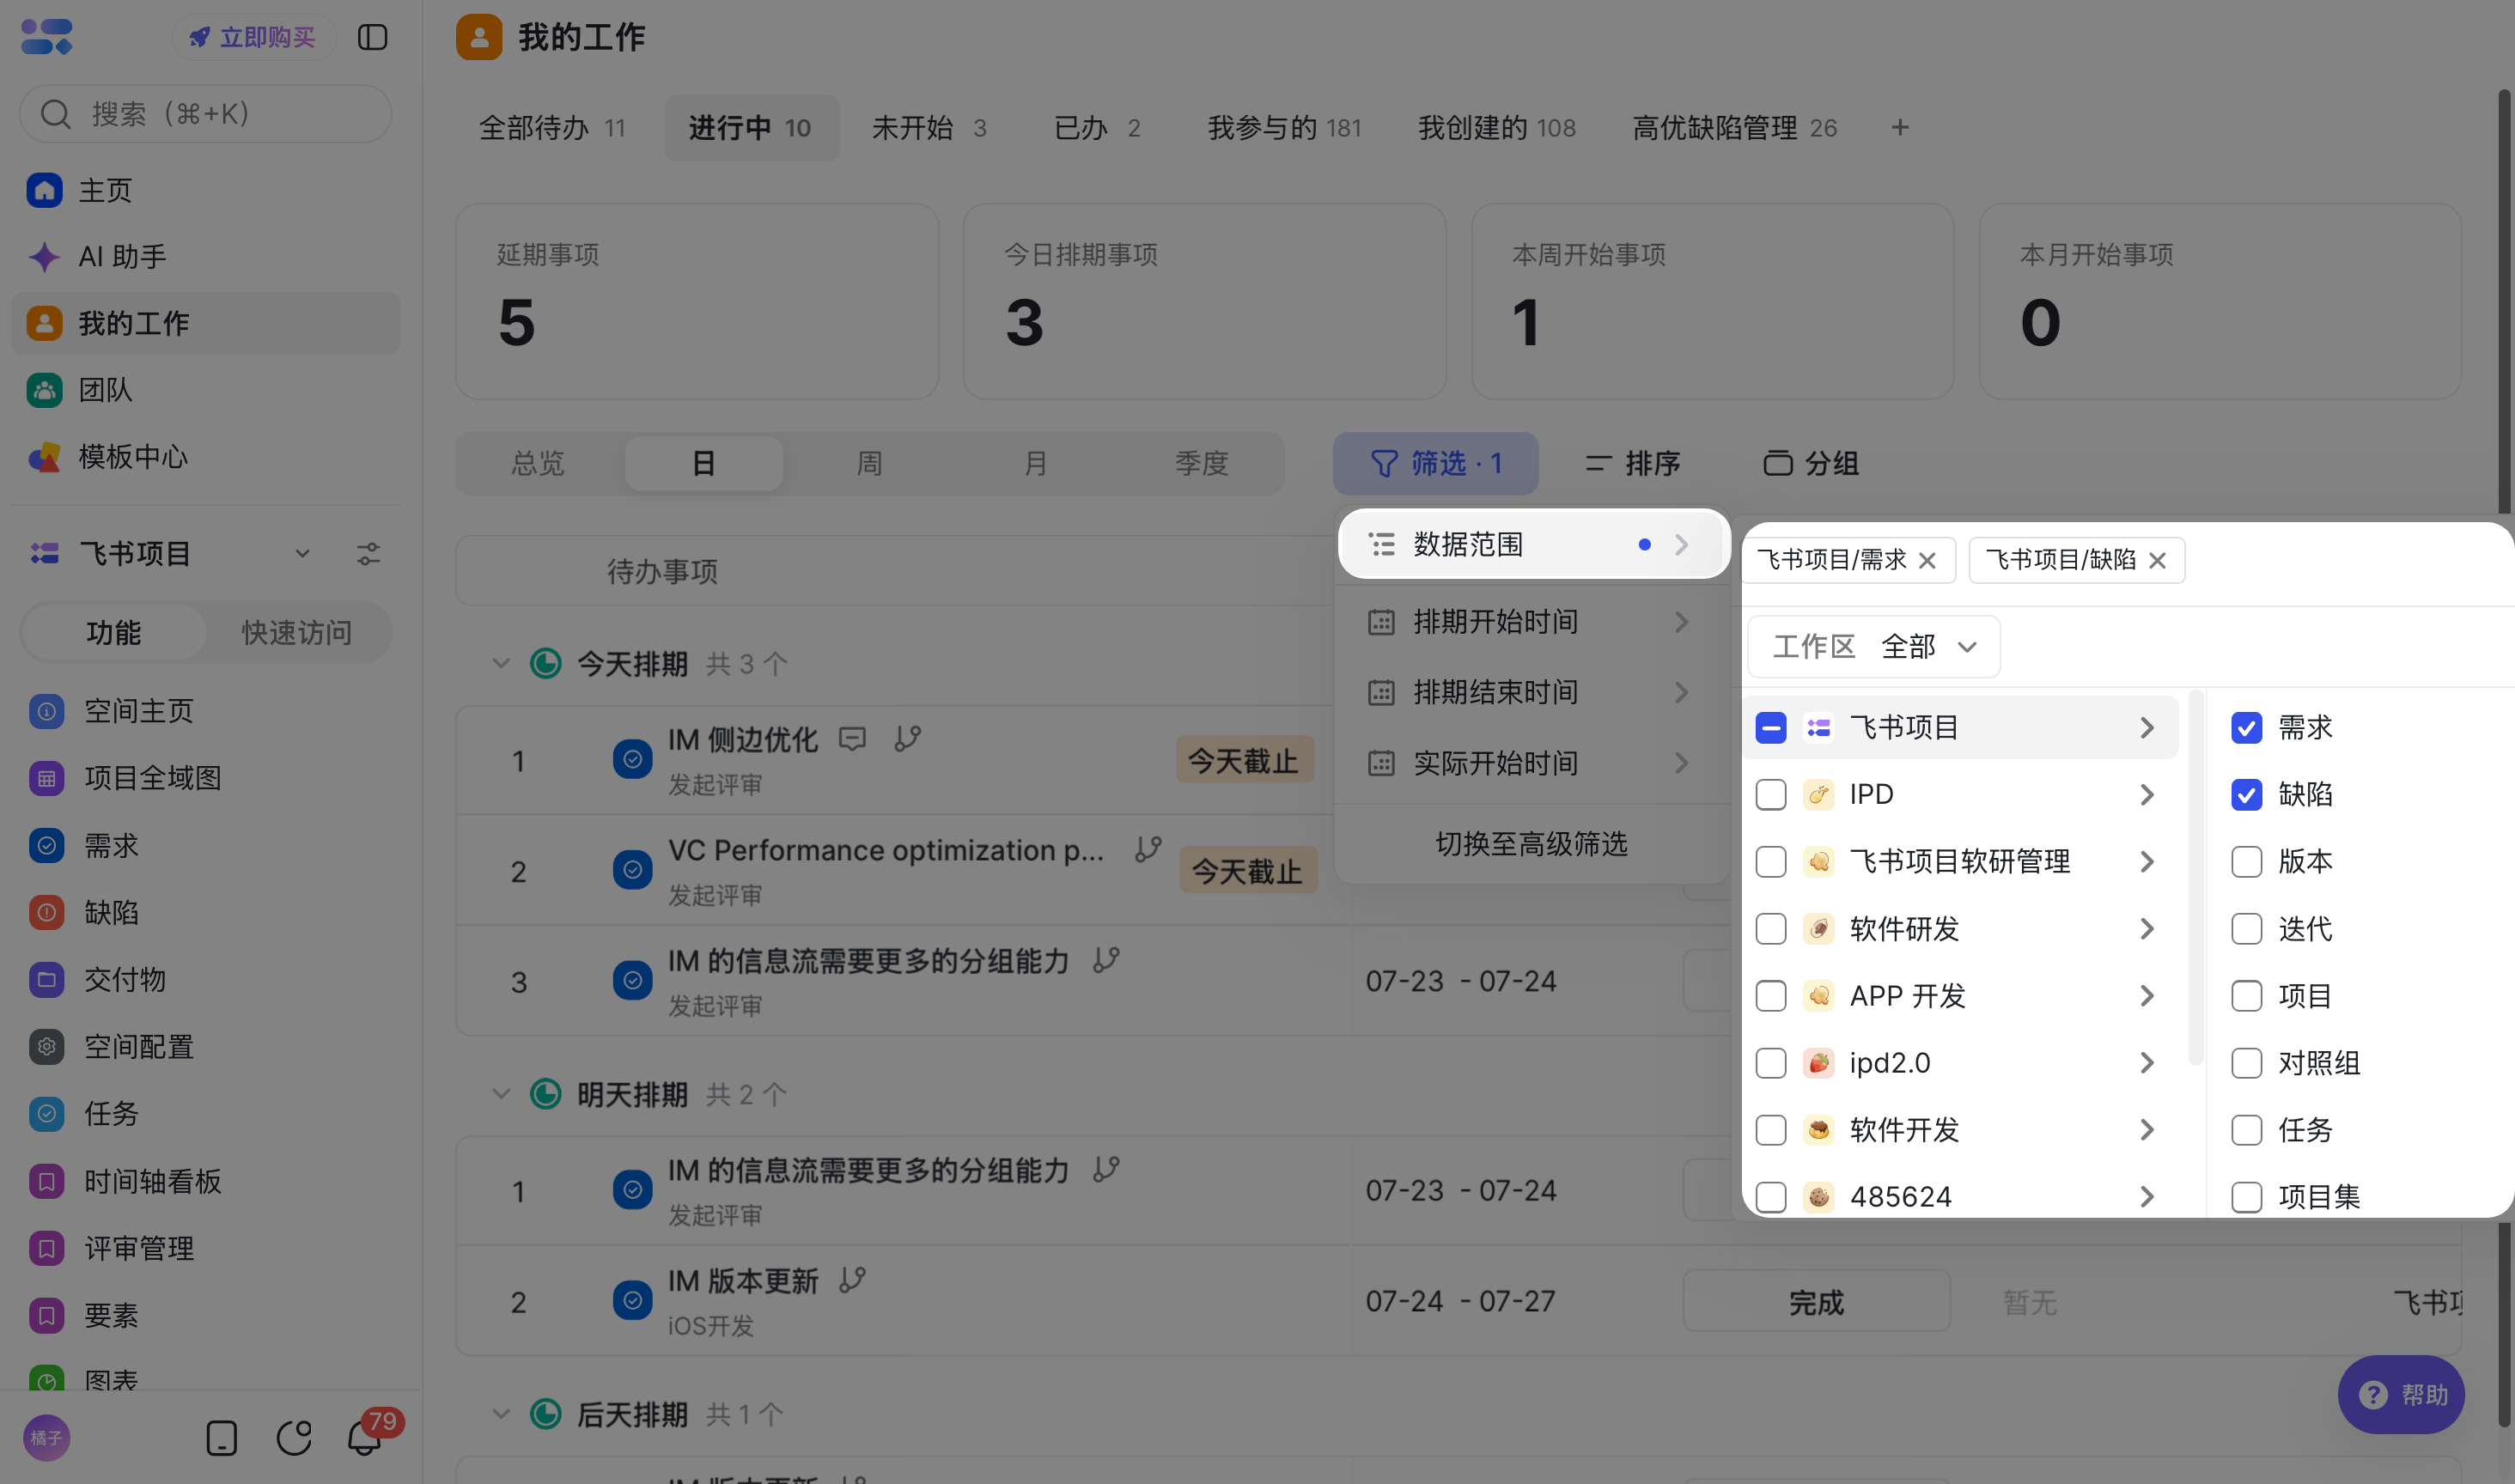Viewport: 2515px width, 1484px height.
Task: Remove the 飞书项目/需求 filter tag
Action: (x=1927, y=560)
